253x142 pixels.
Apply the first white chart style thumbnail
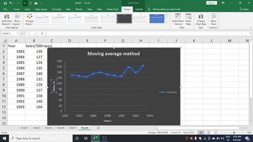point(43,19)
